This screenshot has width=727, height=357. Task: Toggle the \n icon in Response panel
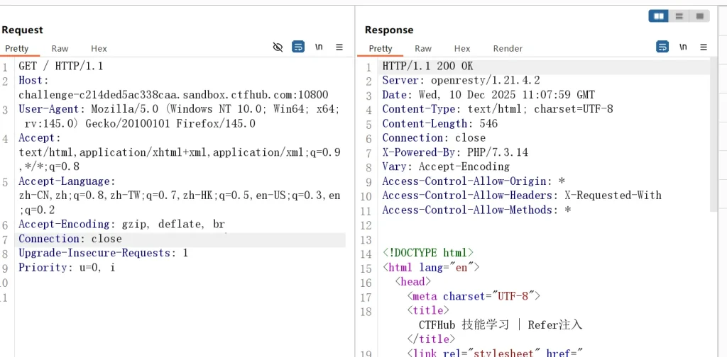click(683, 47)
